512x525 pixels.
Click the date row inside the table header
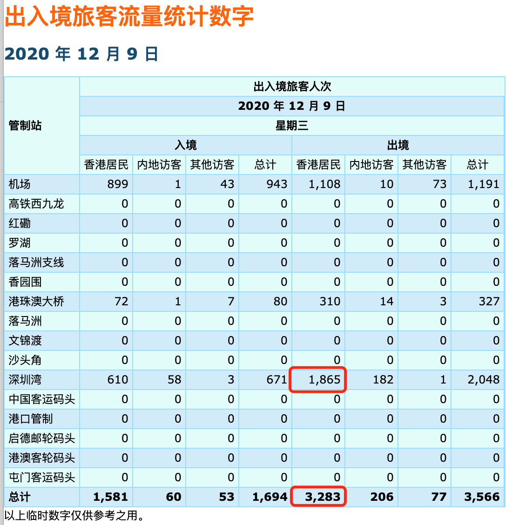click(292, 106)
